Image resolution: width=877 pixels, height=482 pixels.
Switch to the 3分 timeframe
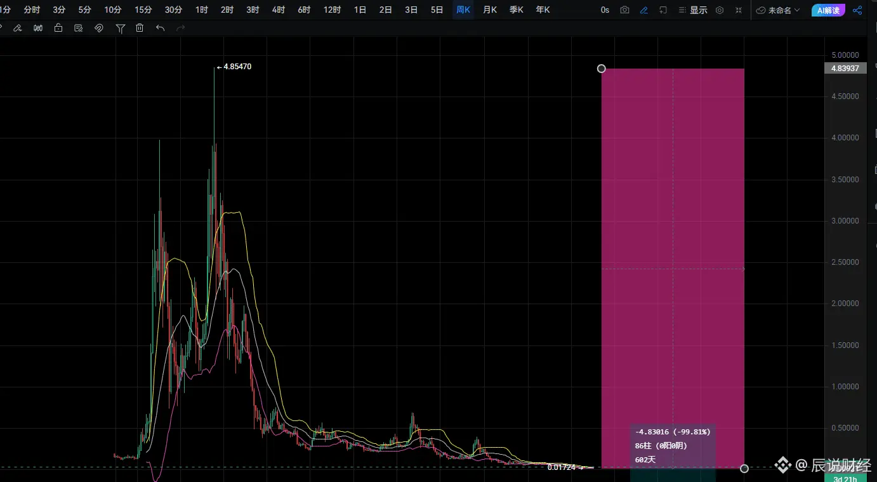pyautogui.click(x=59, y=10)
